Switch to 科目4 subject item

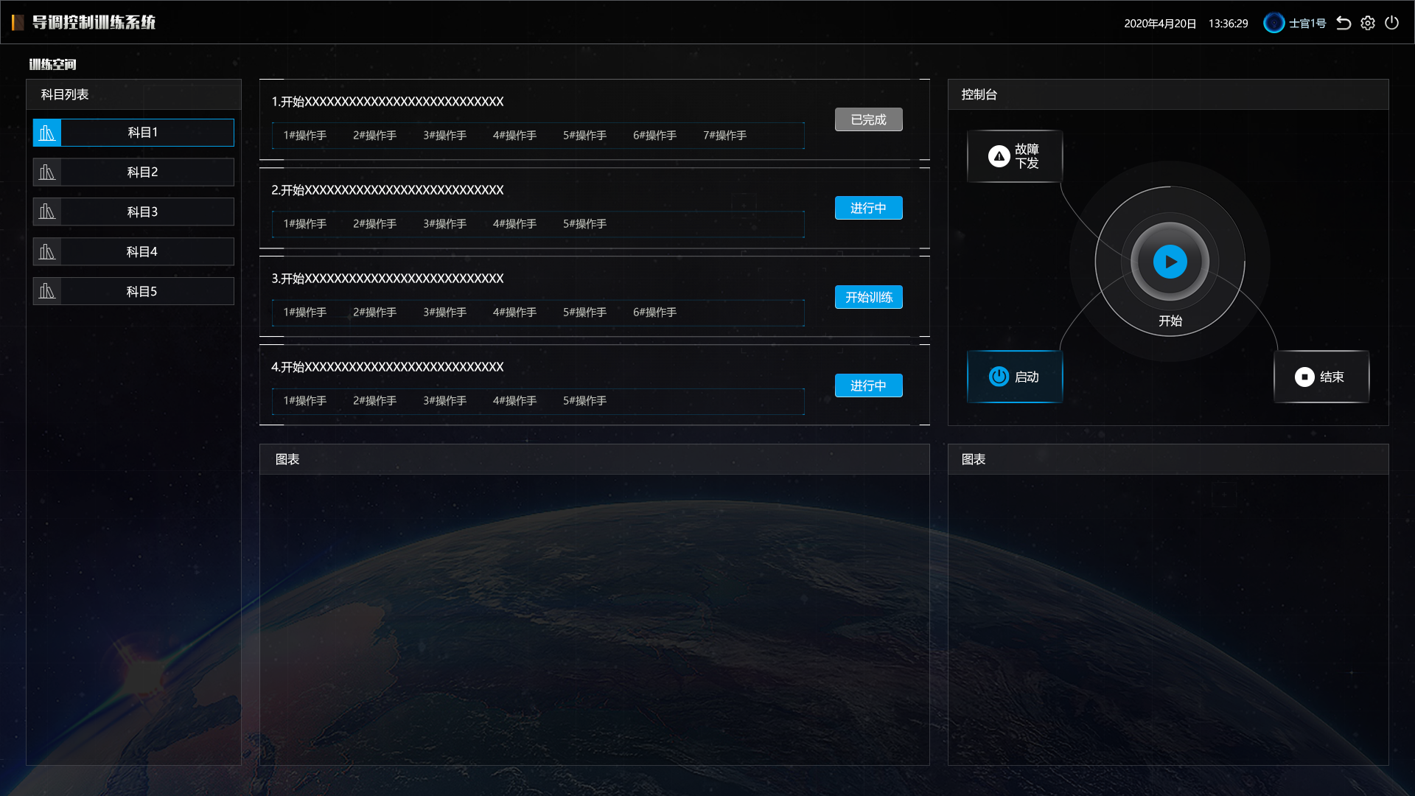click(143, 252)
